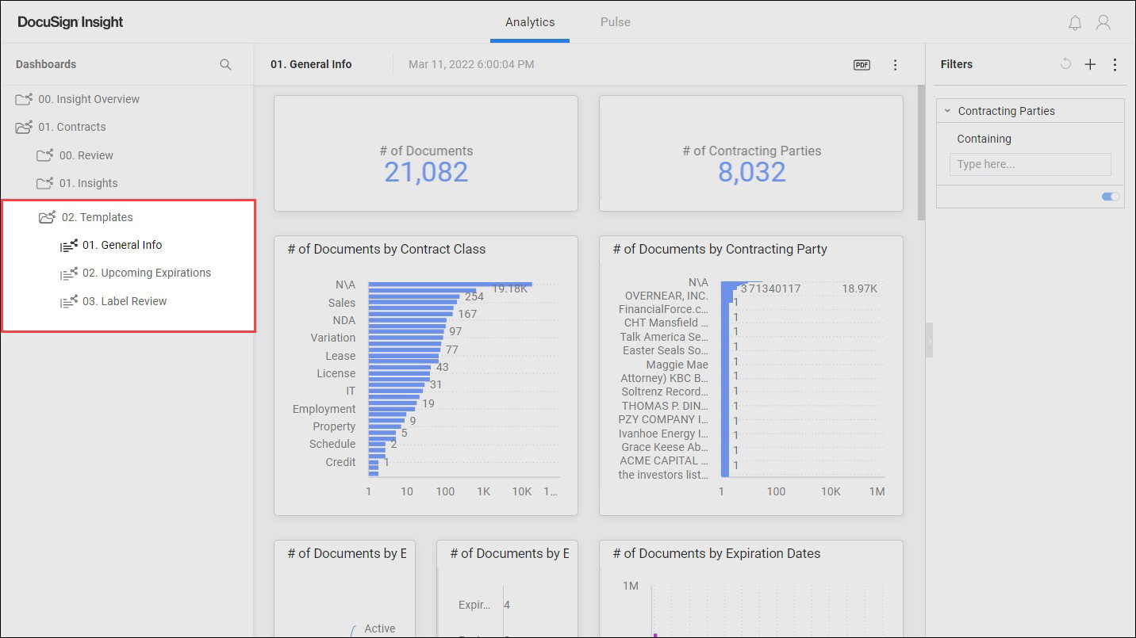The image size is (1136, 638).
Task: Open the Filters panel three-dot menu
Action: coord(1115,64)
